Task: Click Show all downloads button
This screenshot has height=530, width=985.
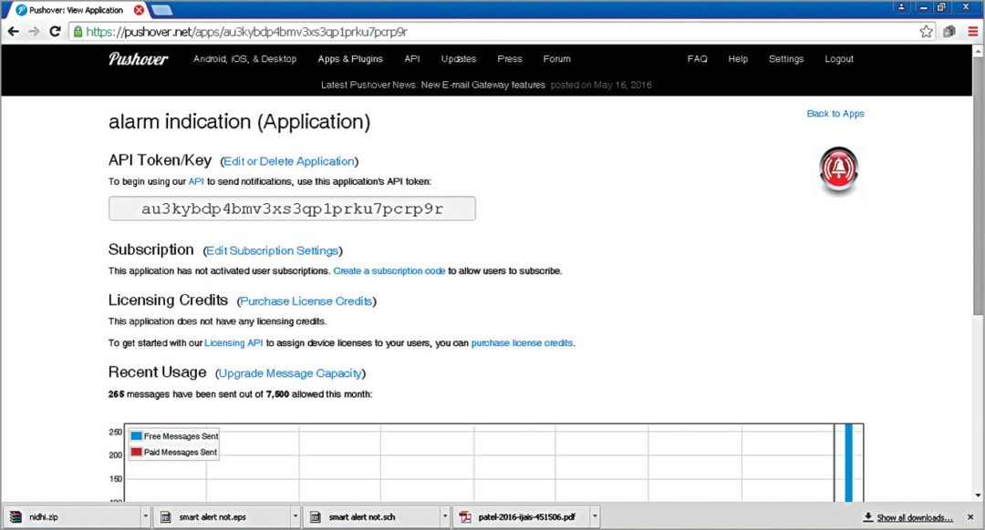Action: (914, 517)
